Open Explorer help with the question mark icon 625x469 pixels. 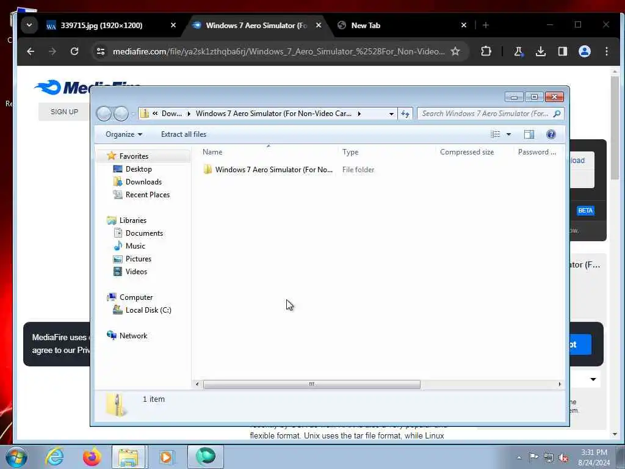coord(551,134)
